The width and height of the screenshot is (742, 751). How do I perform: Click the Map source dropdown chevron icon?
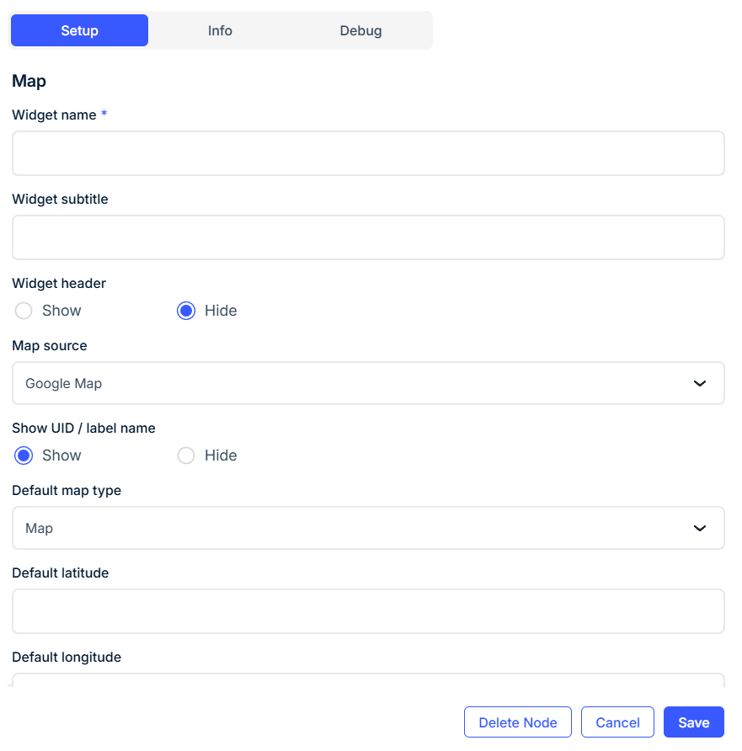pos(699,383)
